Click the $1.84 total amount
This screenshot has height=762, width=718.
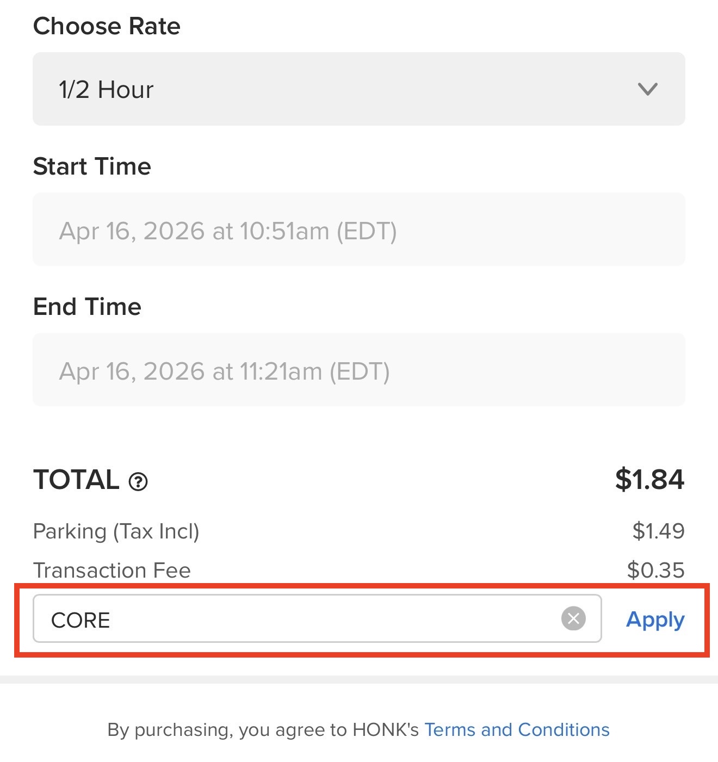[x=649, y=480]
